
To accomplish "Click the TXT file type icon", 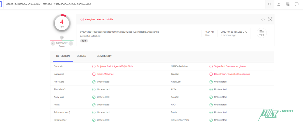I will 261,33.
